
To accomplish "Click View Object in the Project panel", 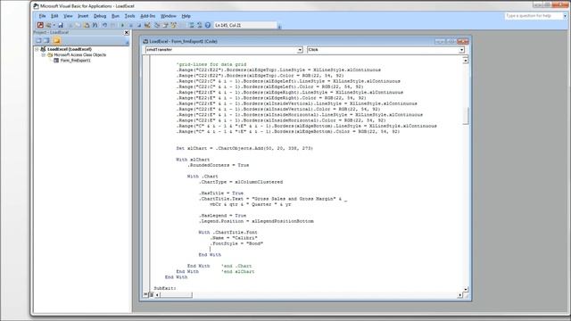I will point(46,40).
